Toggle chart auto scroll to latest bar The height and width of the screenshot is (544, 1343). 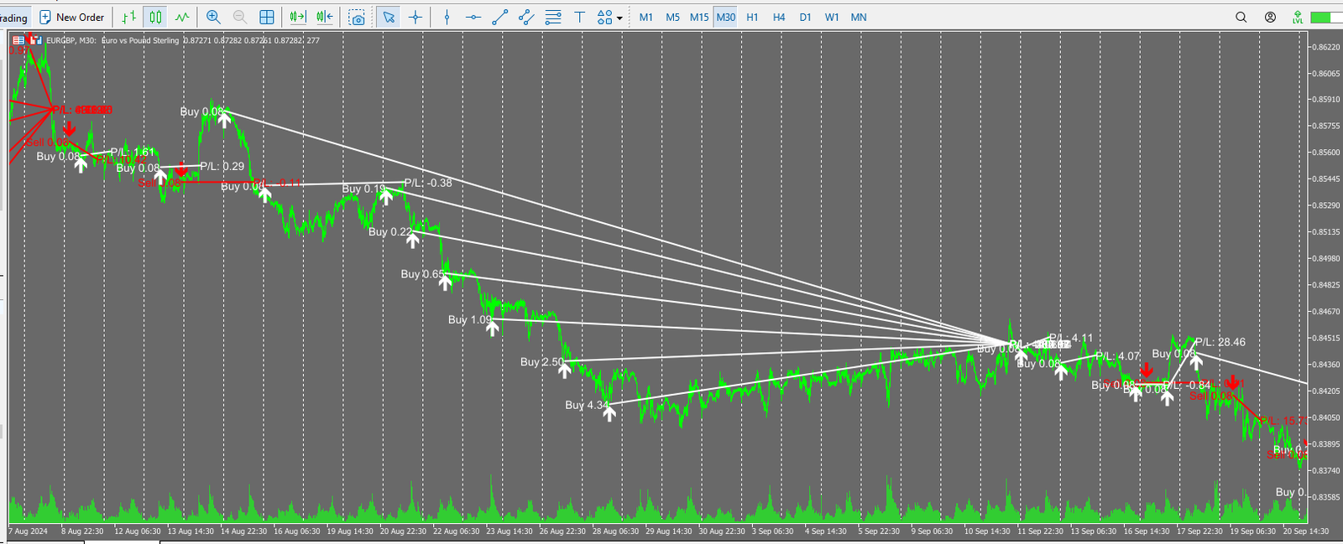point(298,17)
